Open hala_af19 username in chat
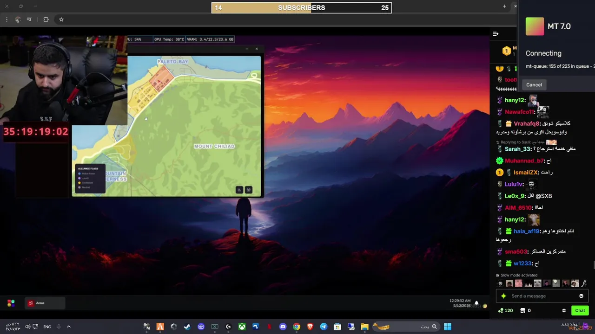 (x=527, y=231)
